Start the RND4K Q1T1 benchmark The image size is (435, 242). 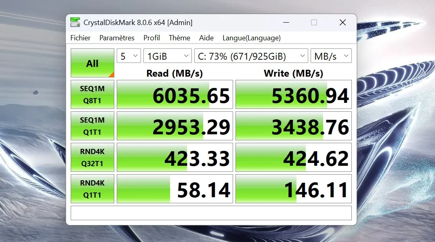coord(92,188)
